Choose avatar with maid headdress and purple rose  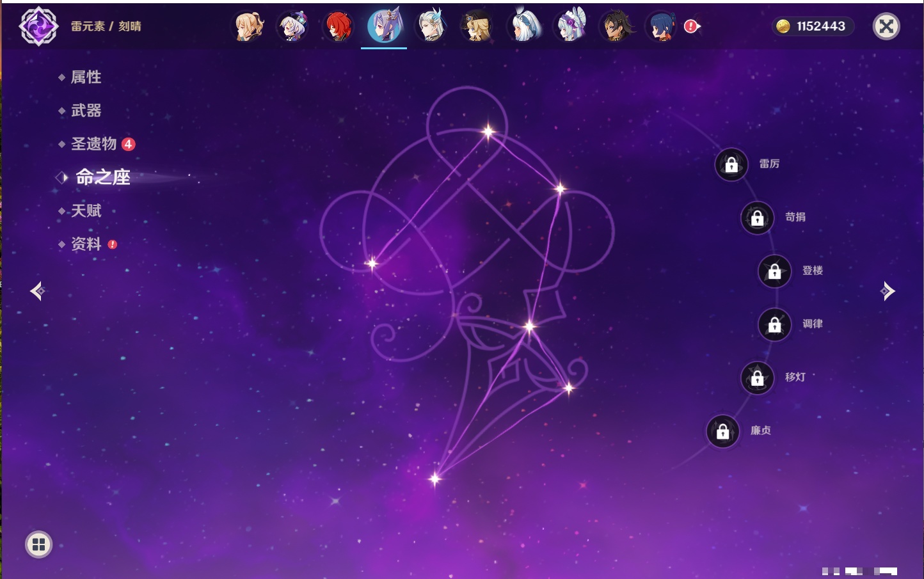[x=571, y=26]
